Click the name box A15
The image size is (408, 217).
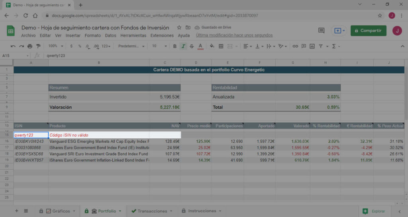point(15,56)
